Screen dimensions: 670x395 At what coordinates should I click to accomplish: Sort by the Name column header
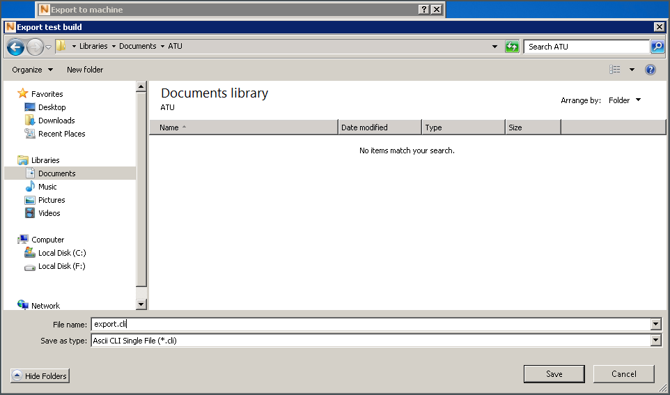244,127
